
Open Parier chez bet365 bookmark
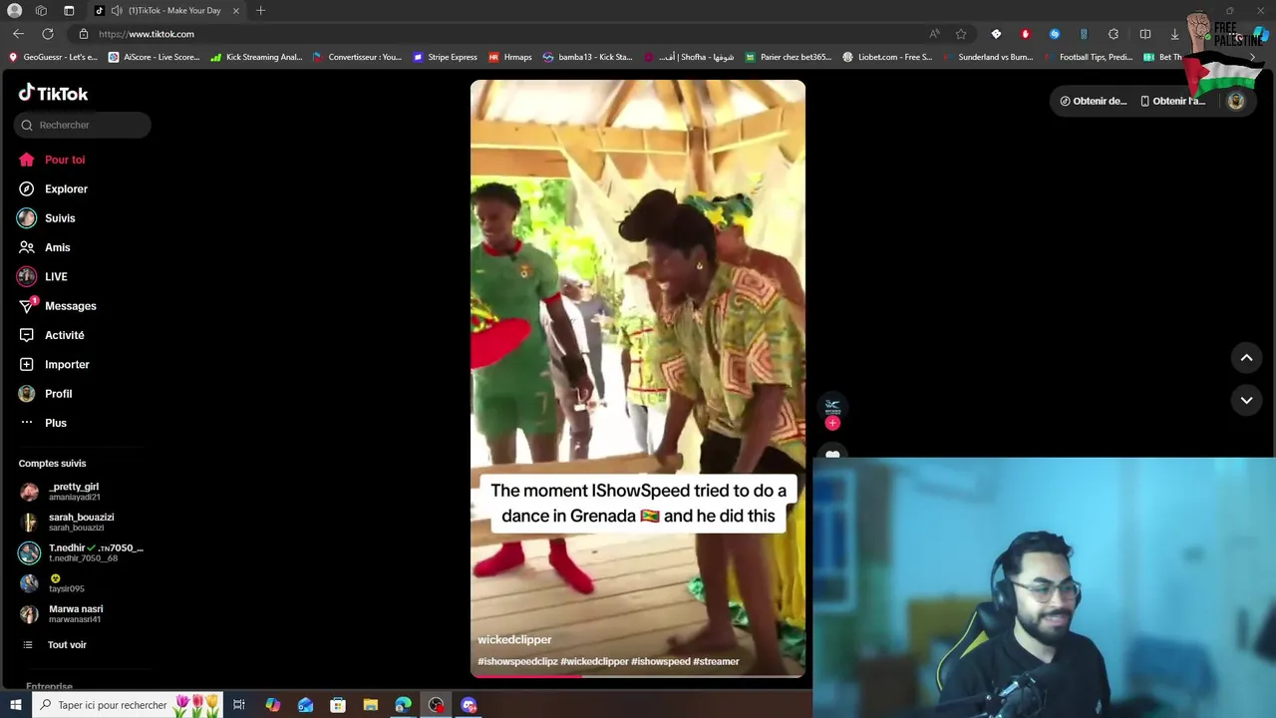tap(788, 57)
